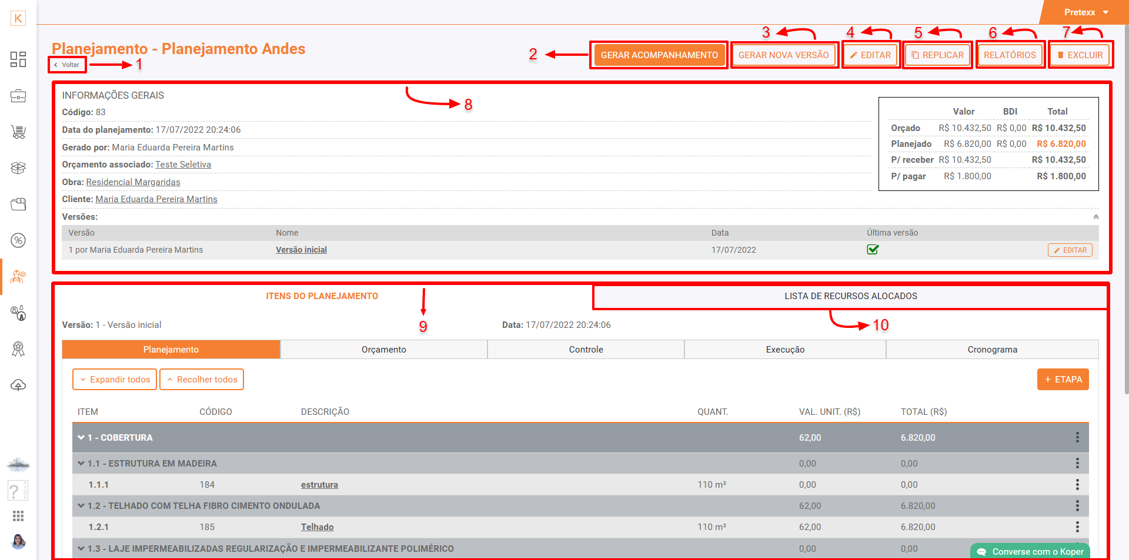Image resolution: width=1129 pixels, height=560 pixels.
Task: Open the dashboard grid icon in sidebar
Action: point(18,59)
